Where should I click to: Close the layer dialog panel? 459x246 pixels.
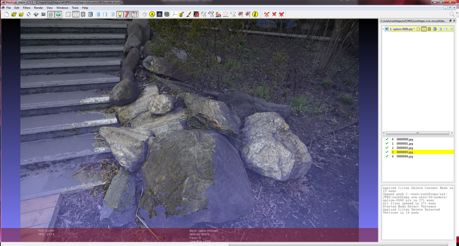pyautogui.click(x=454, y=21)
